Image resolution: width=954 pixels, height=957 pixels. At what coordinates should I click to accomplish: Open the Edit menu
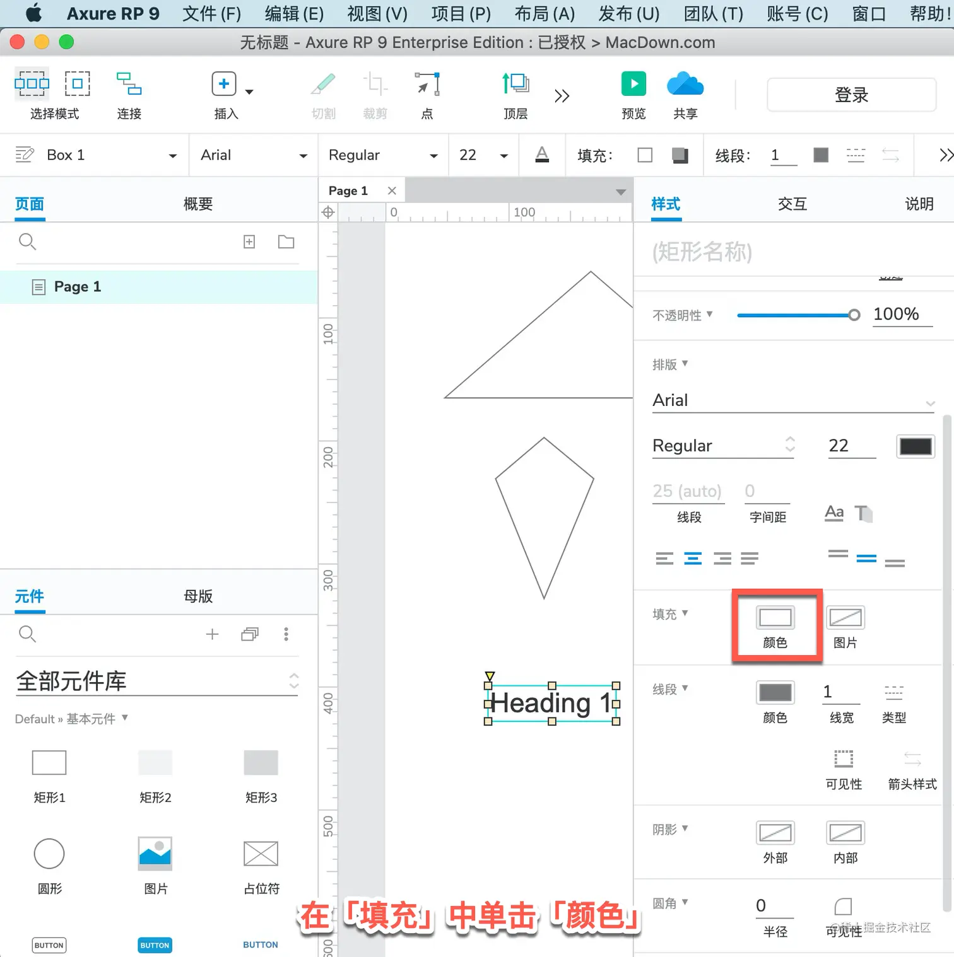(295, 13)
